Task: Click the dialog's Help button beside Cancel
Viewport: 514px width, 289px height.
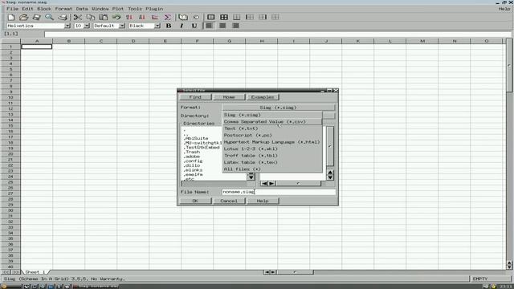Action: click(x=263, y=201)
